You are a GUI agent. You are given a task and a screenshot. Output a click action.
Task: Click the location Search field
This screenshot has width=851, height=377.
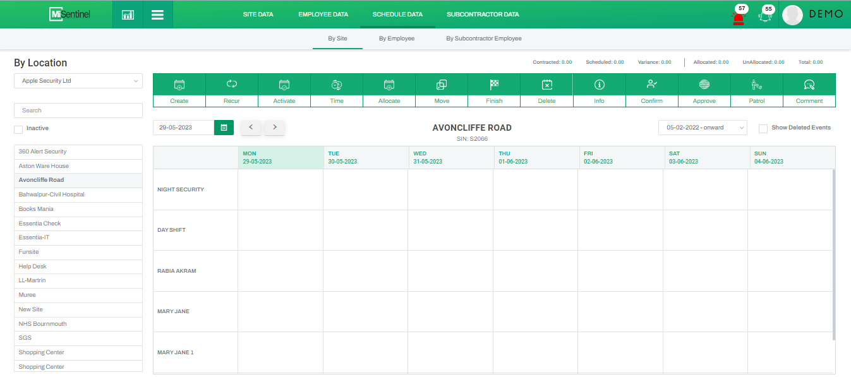(78, 111)
